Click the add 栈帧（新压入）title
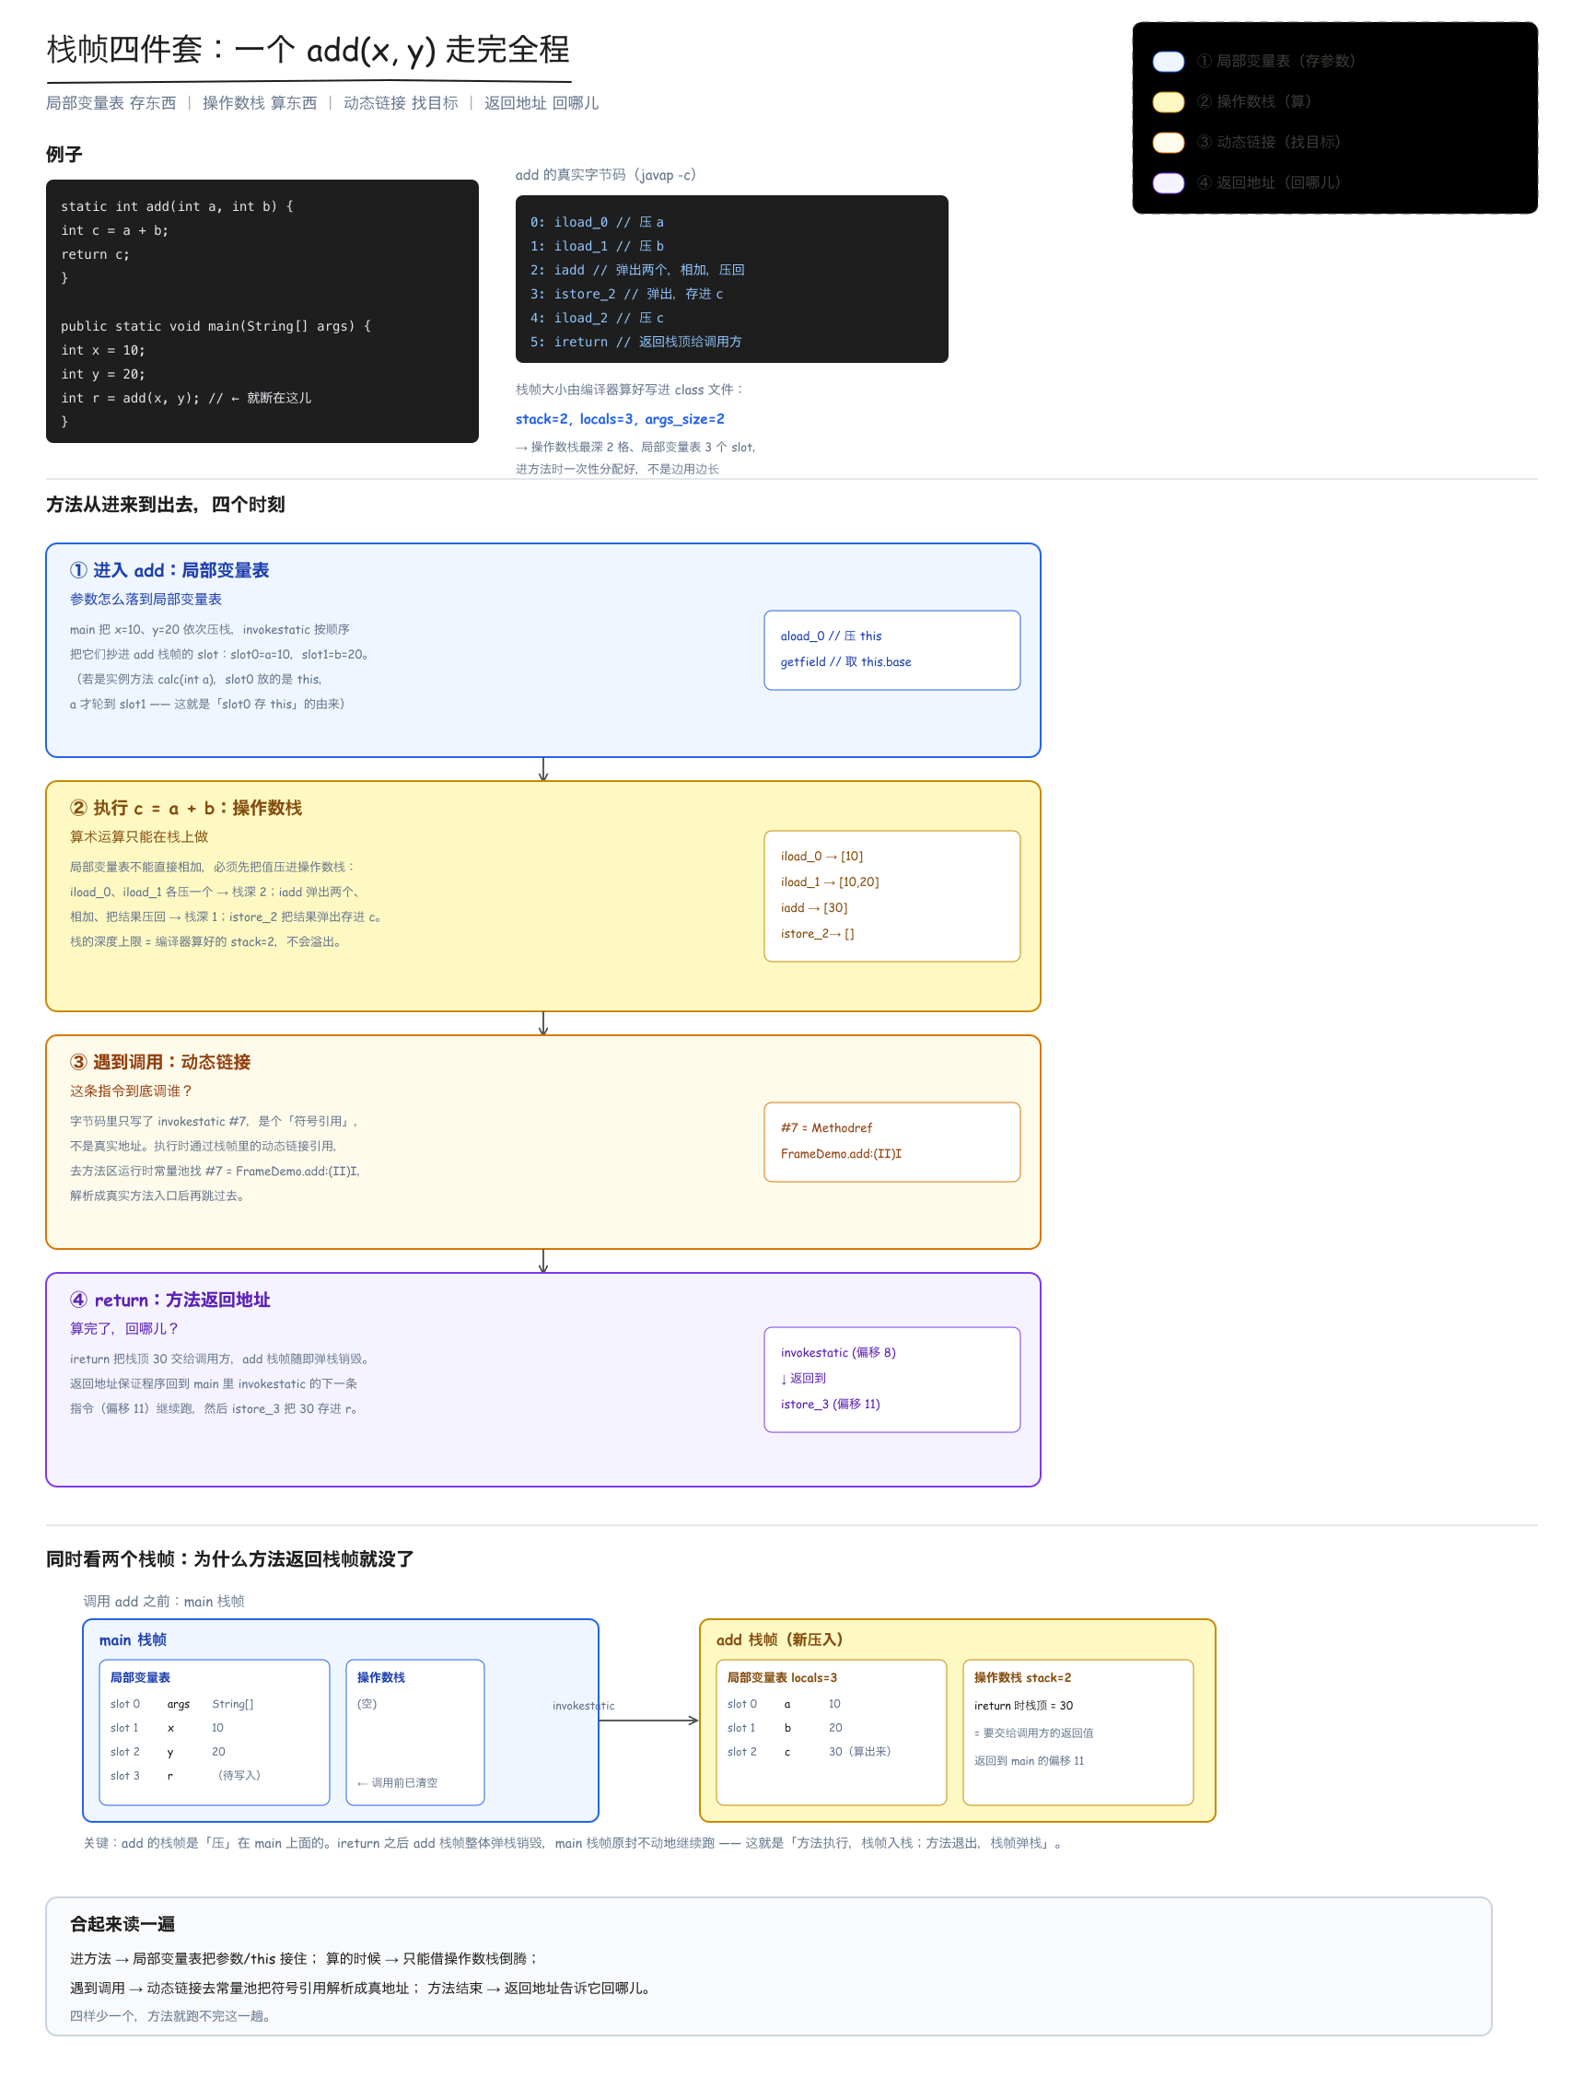Image resolution: width=1584 pixels, height=2100 pixels. 779,1640
